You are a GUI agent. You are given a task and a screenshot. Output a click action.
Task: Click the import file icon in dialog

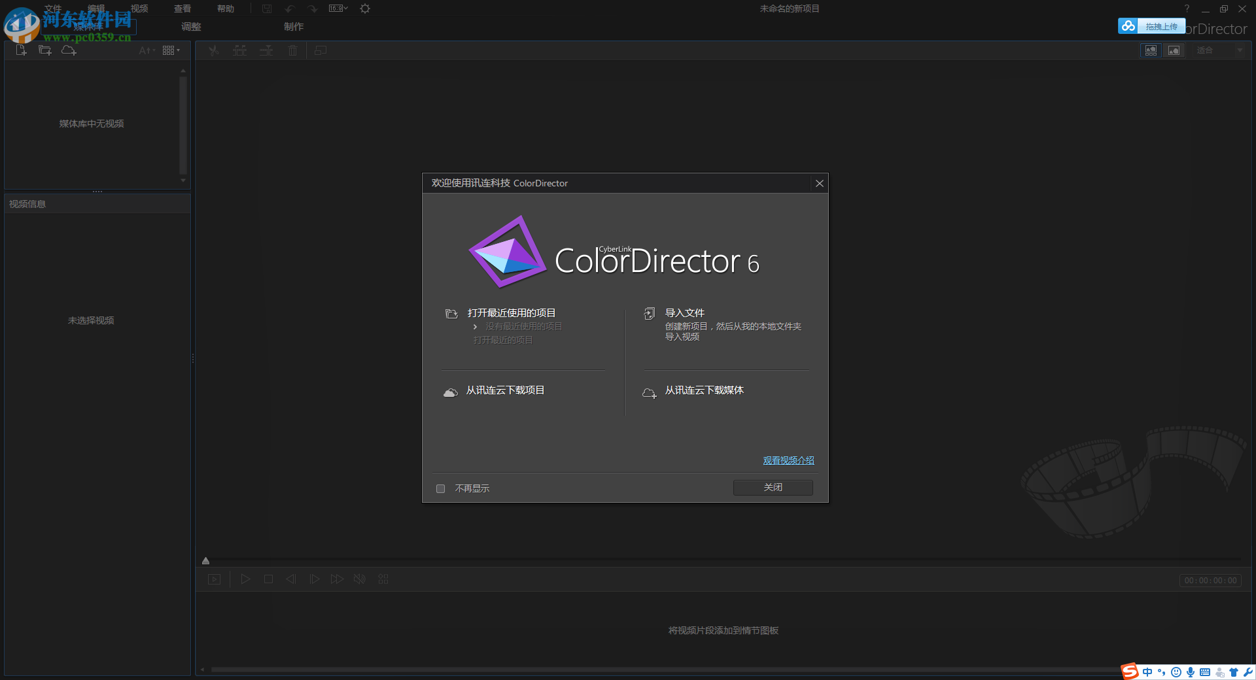[649, 314]
